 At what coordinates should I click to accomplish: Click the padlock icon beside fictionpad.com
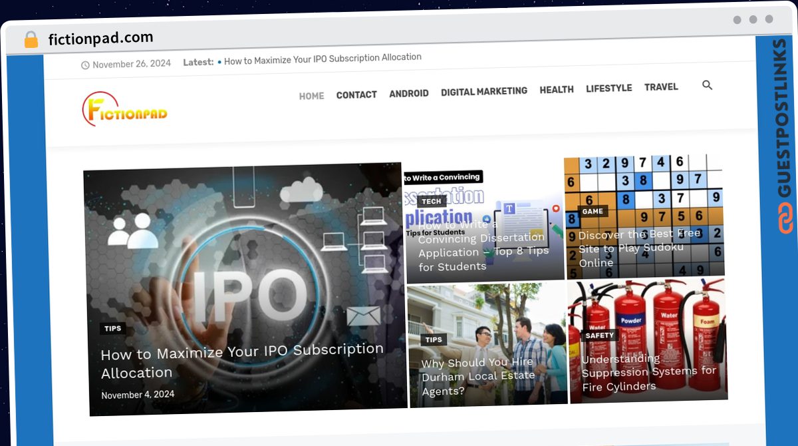[x=31, y=40]
